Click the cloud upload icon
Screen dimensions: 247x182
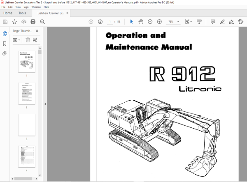tap(24, 22)
